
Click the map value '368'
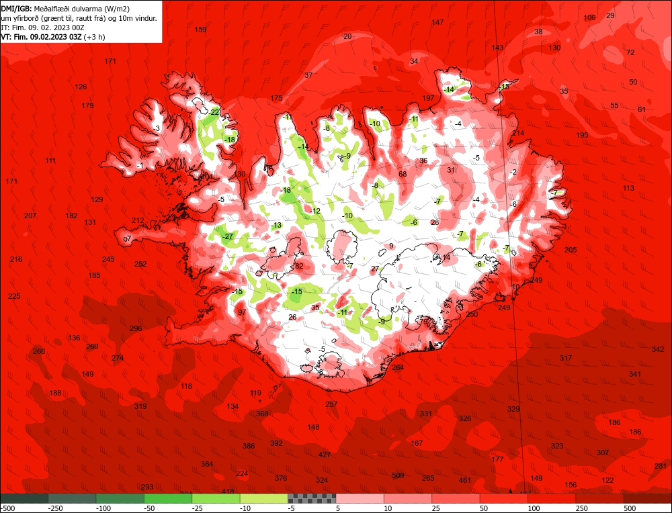pos(262,414)
